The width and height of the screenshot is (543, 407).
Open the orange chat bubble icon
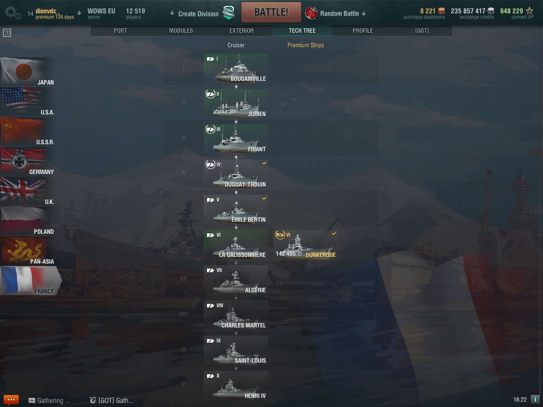coord(11,400)
